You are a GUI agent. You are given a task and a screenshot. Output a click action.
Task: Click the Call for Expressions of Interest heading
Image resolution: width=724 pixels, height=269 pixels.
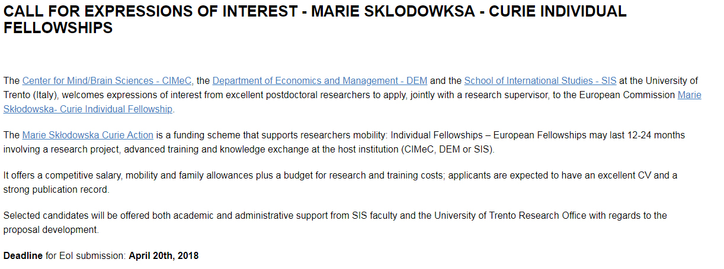[315, 20]
